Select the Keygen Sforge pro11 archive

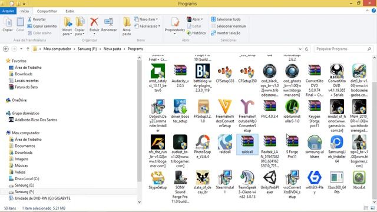(315, 107)
